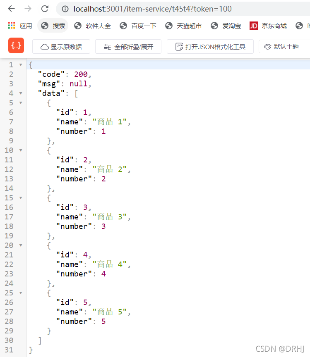Click line number 14
This screenshot has width=310, height=357.
9,188
